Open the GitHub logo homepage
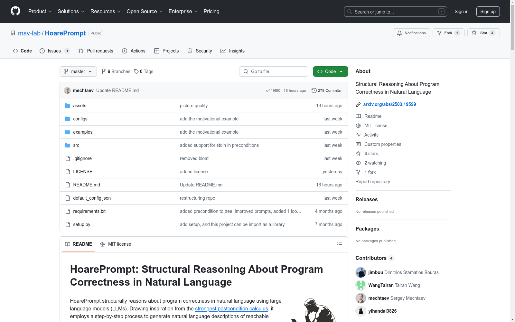Screen dimensions: 515x322 (x=15, y=11)
